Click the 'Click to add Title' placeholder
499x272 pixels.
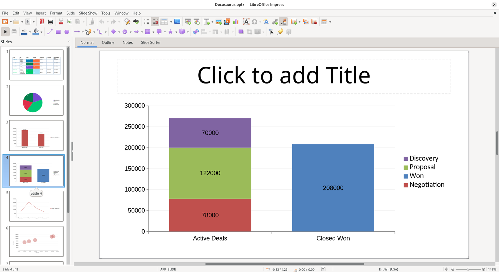click(284, 76)
